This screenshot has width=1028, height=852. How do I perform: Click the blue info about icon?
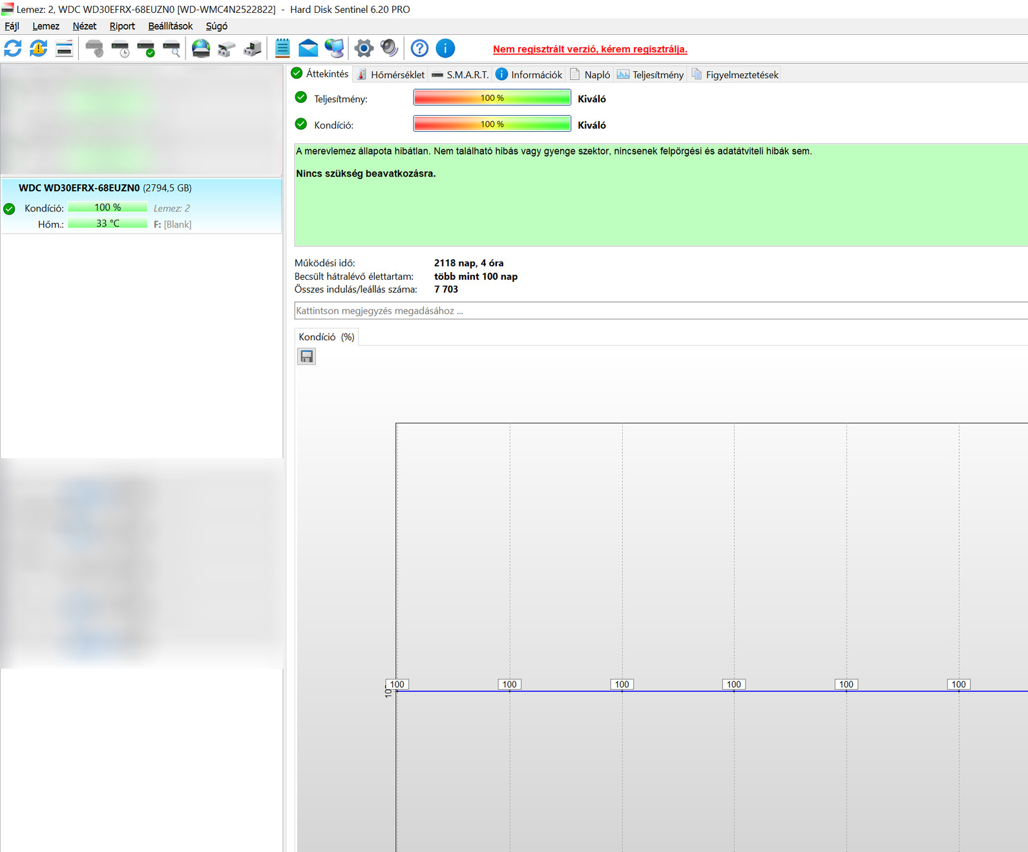[x=445, y=48]
